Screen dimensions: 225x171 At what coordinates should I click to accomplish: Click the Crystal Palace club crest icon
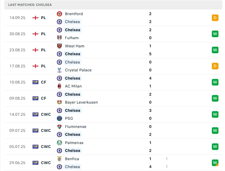59,70
